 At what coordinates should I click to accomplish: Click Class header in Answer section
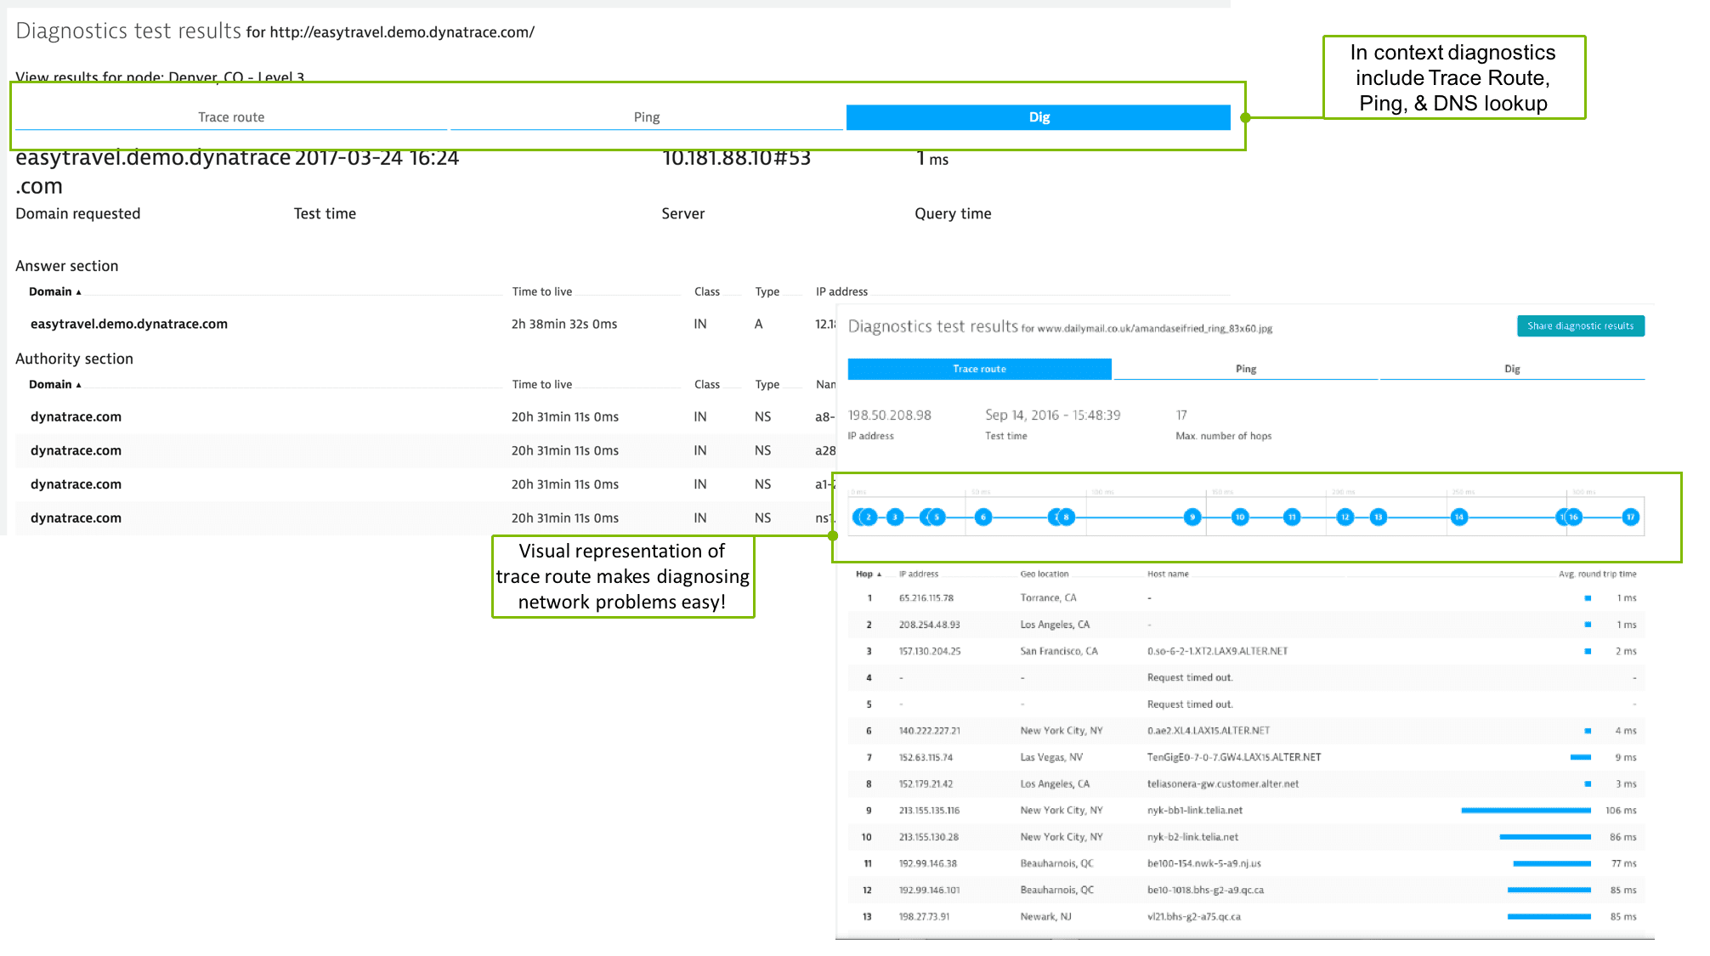(707, 291)
